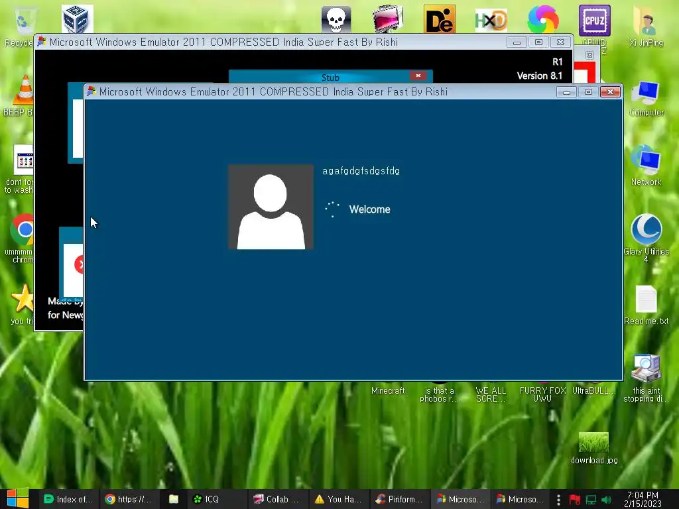Open the Windows Start button
679x509 pixels.
(17, 498)
